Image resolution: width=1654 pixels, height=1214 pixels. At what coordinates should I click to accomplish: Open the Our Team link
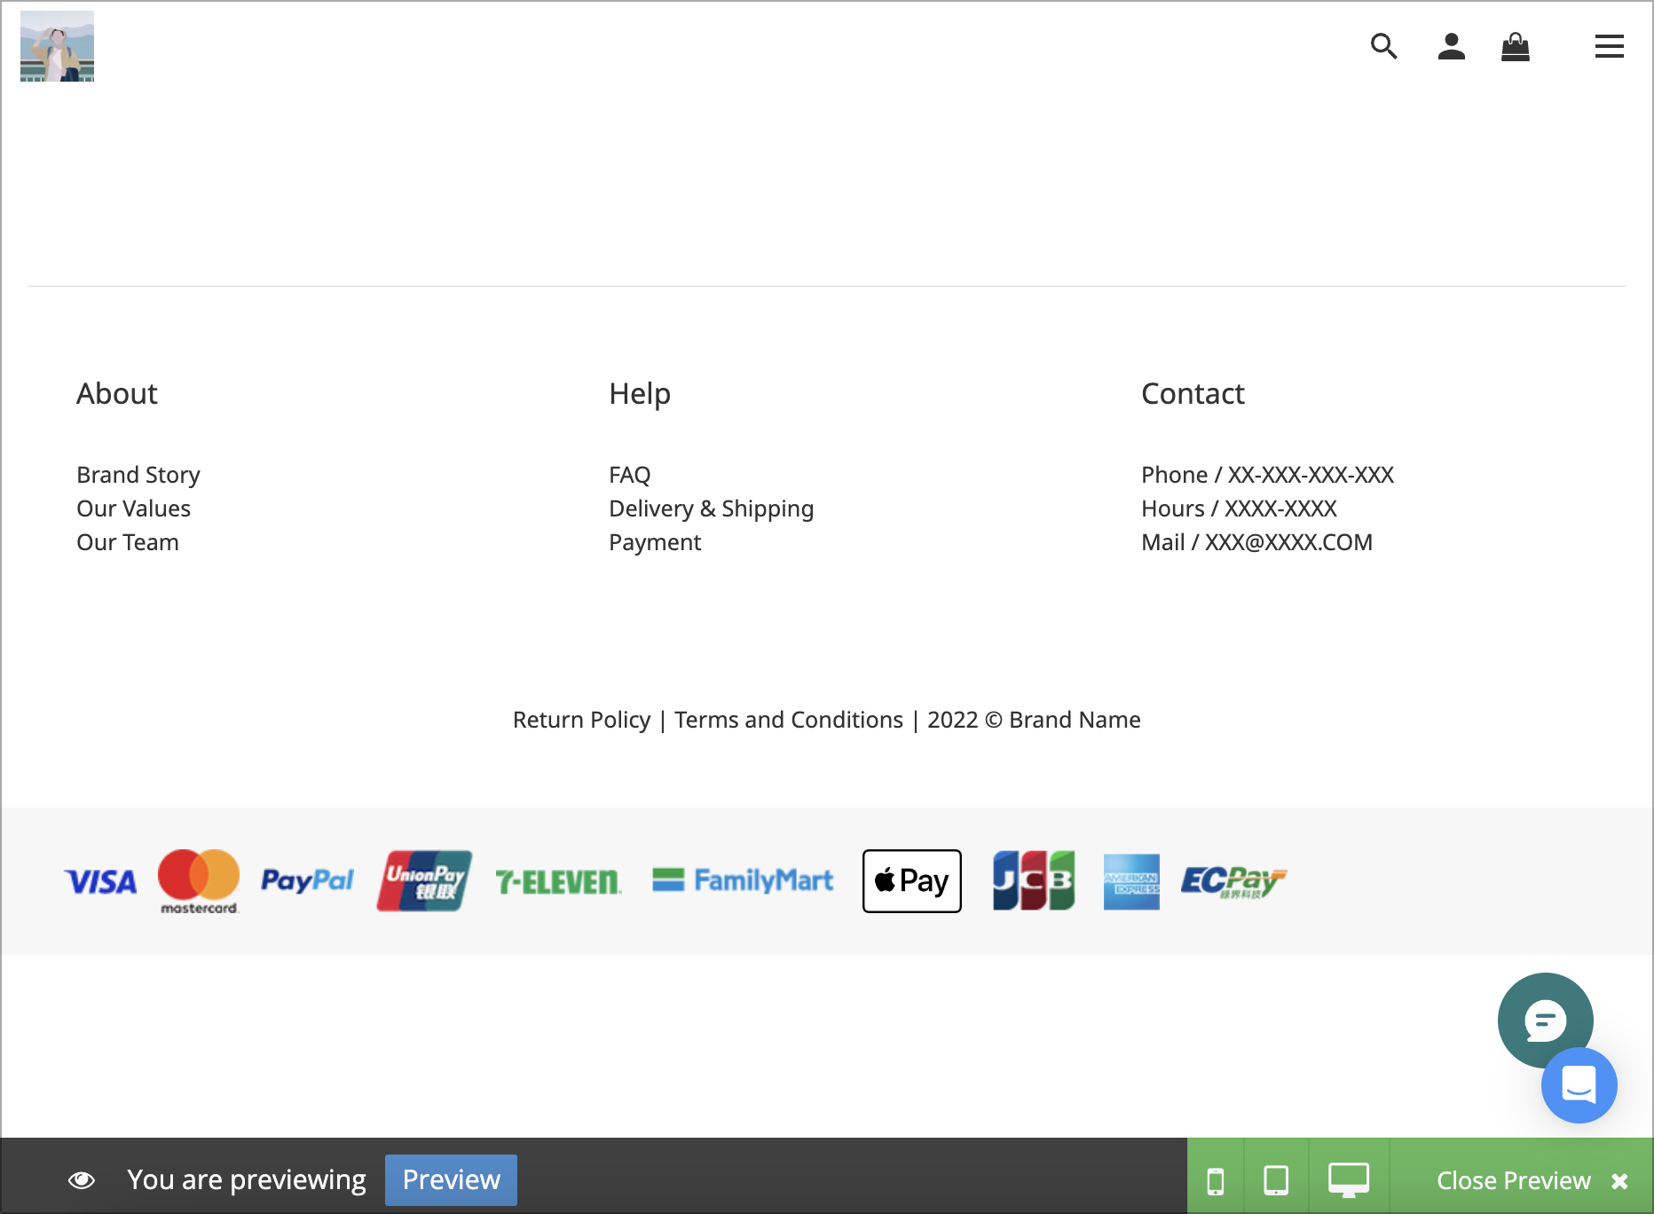pyautogui.click(x=128, y=542)
